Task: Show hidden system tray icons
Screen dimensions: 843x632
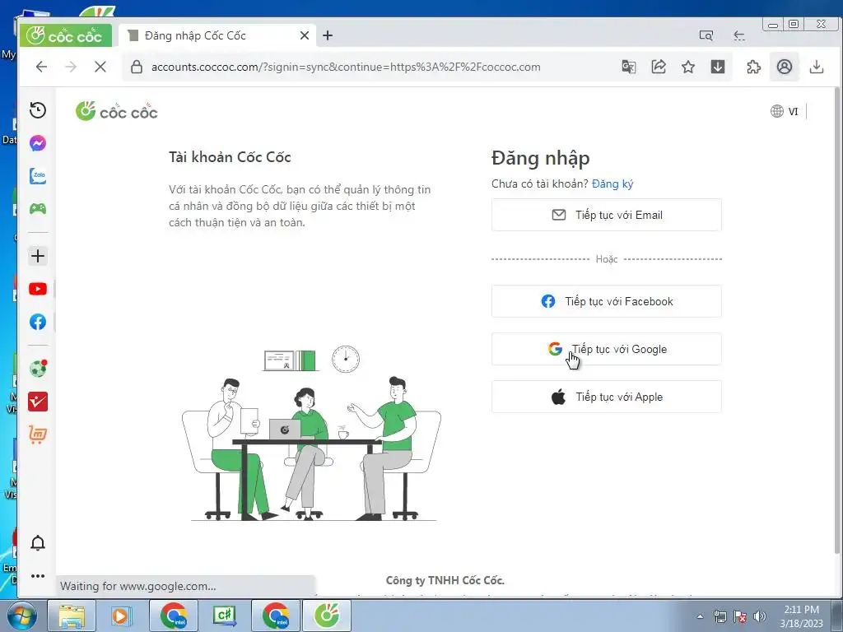Action: coord(700,616)
